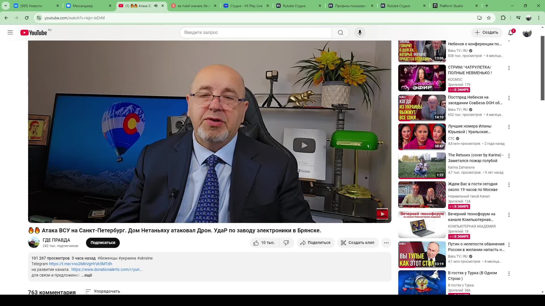Image resolution: width=545 pixels, height=306 pixels.
Task: Dislike the video with thumbs-down icon
Action: pyautogui.click(x=286, y=243)
